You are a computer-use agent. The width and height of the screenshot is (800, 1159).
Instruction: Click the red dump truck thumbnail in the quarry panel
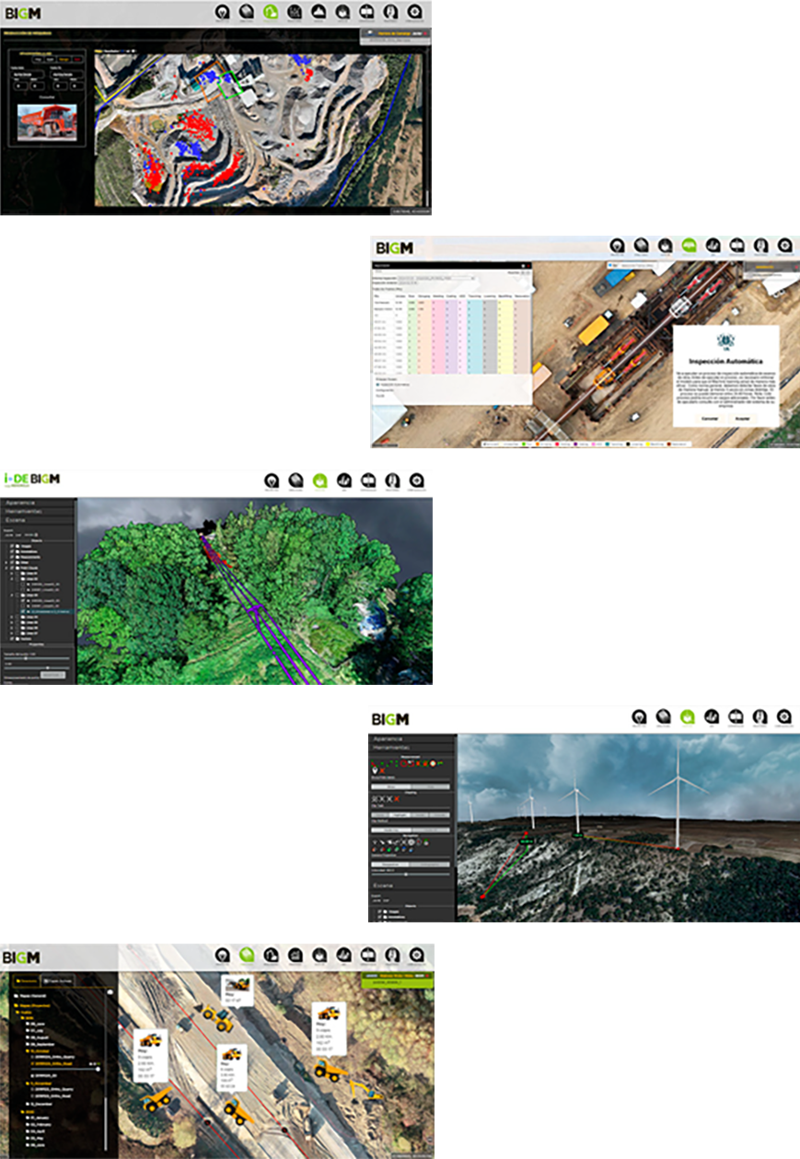(x=47, y=122)
